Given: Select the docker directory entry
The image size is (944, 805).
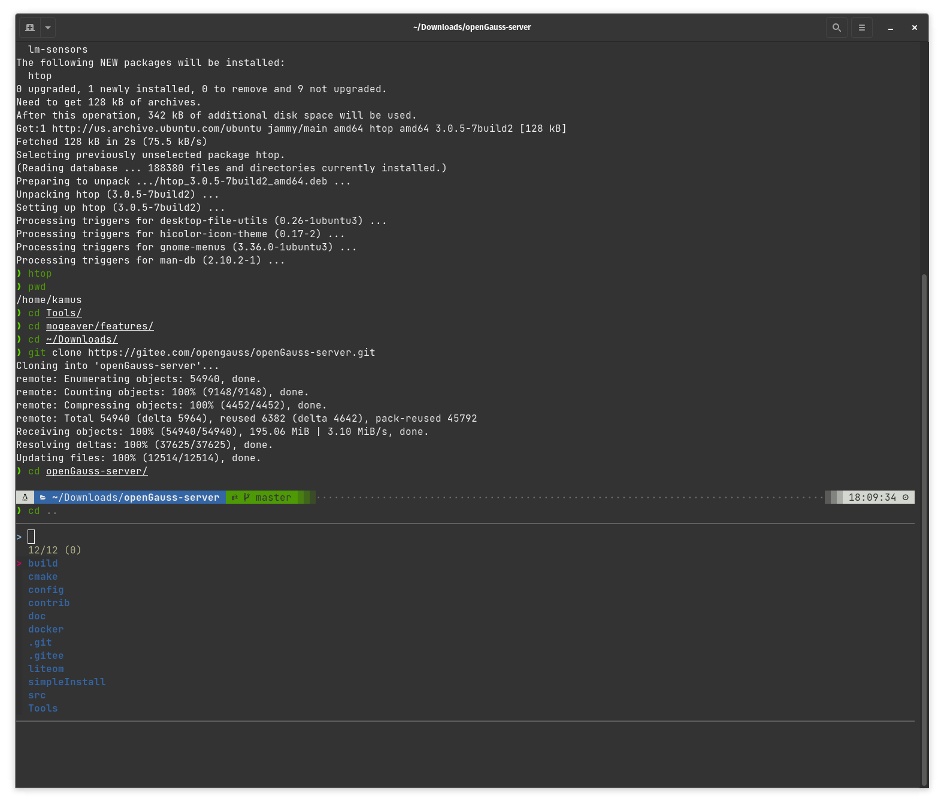Looking at the screenshot, I should tap(46, 630).
